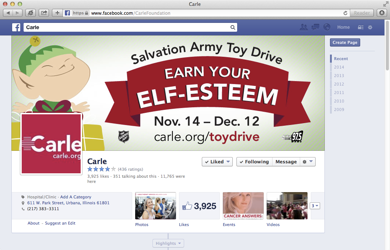Expand the page actions gear dropdown
Image resolution: width=390 pixels, height=250 pixels.
(308, 162)
